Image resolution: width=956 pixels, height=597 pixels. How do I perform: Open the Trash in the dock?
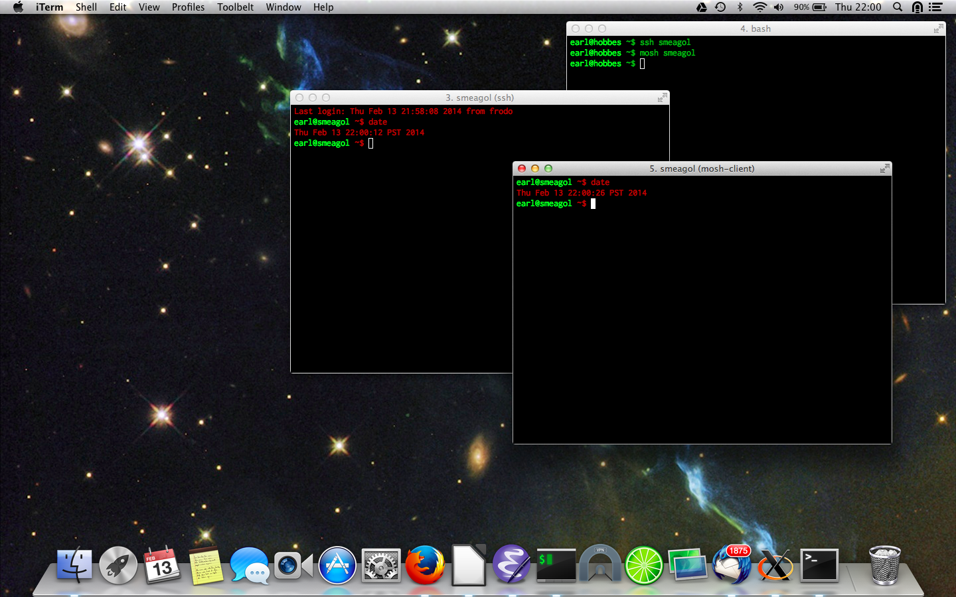tap(885, 565)
